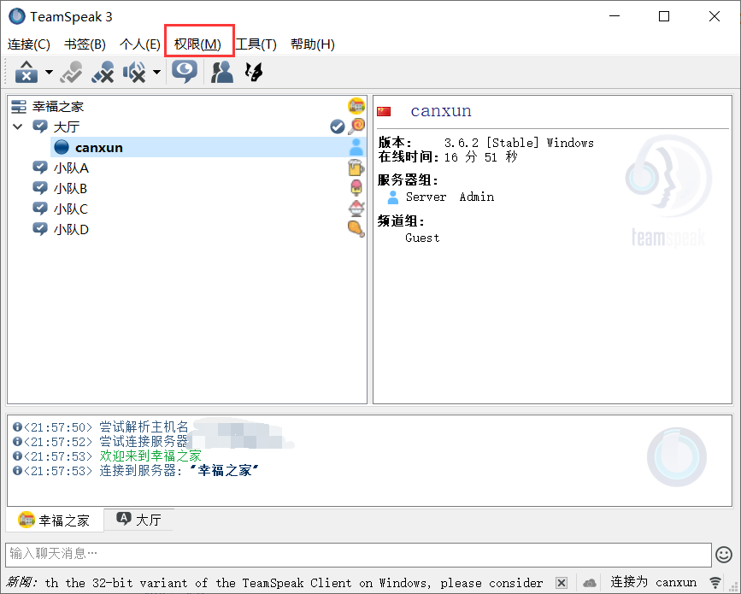The height and width of the screenshot is (594, 741).
Task: Click the 小队D channel bubble icon
Action: [x=40, y=229]
